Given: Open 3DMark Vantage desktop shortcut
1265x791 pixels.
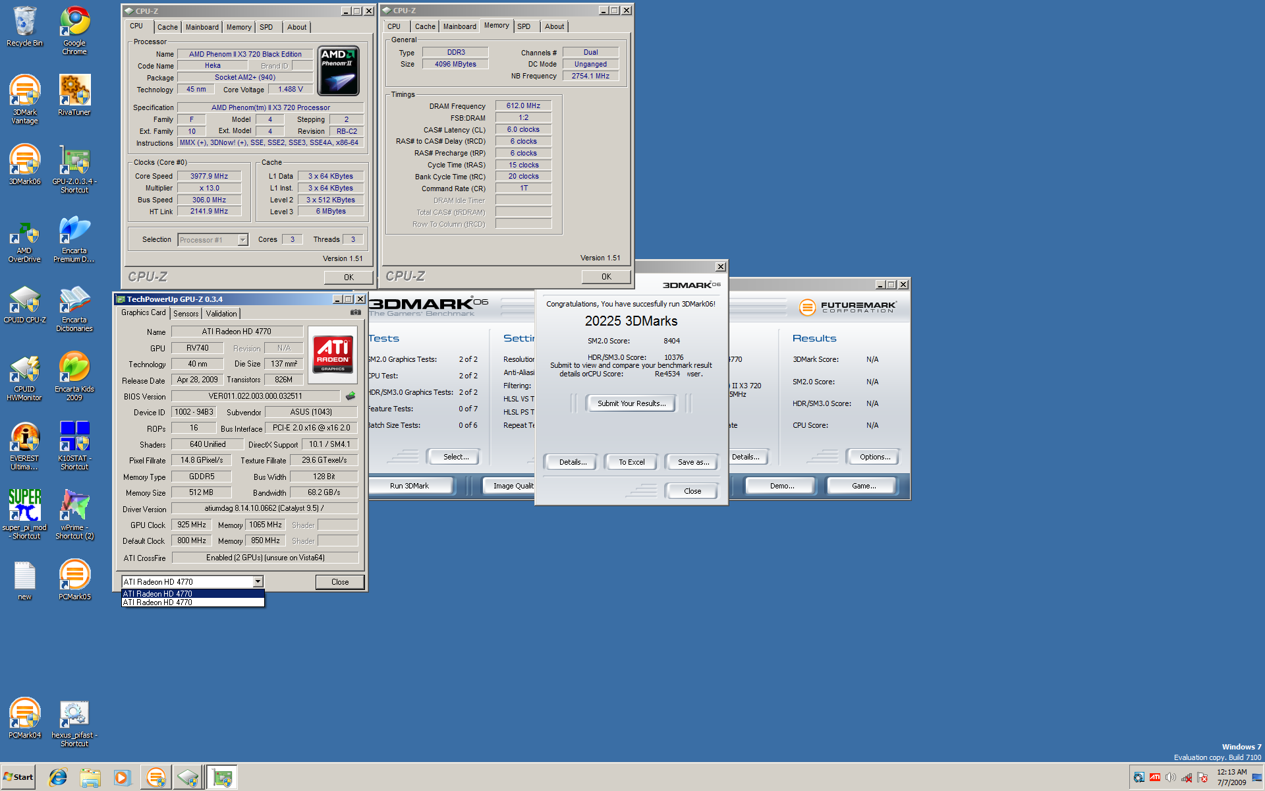Looking at the screenshot, I should [24, 99].
